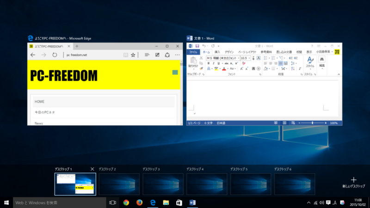Switch to デスクトップ 2 thumbnail
Viewport: 370px width, 208px height.
point(119,184)
